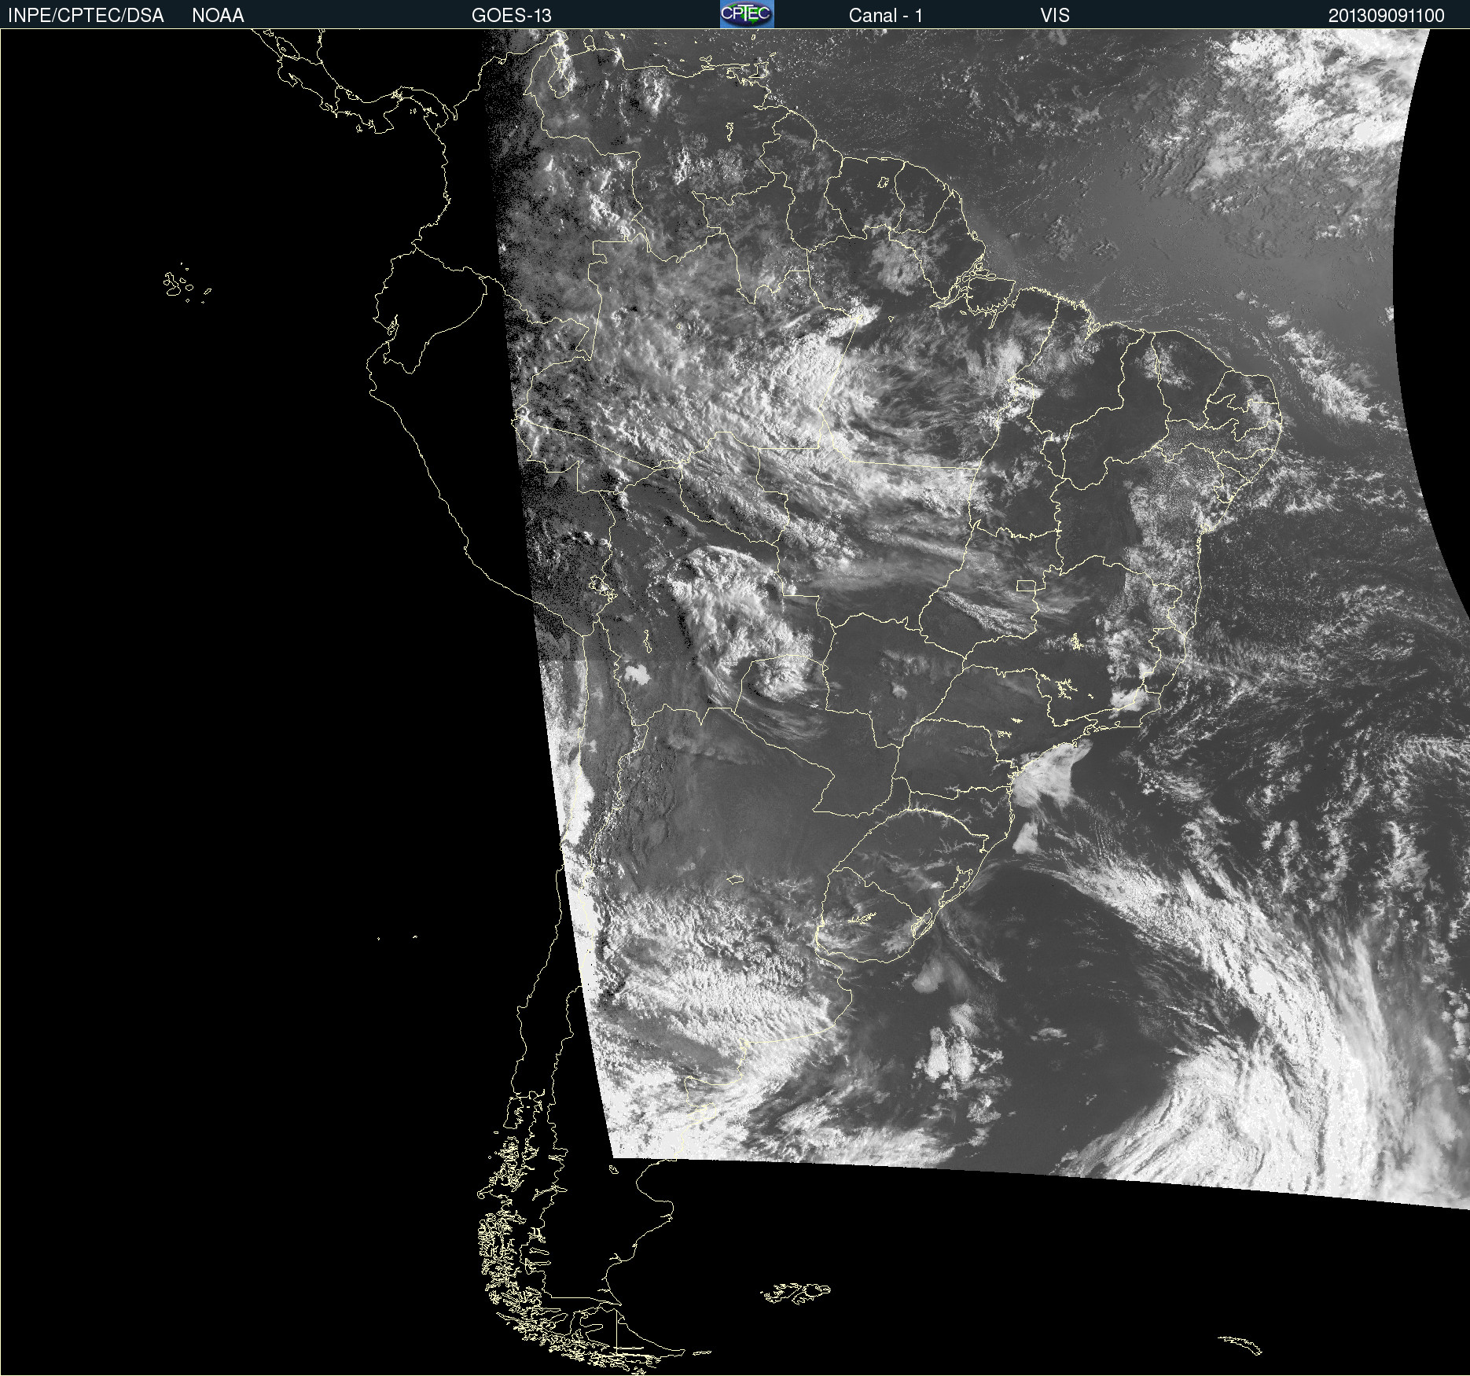Select the GOES-13 satellite label
1470x1376 pixels.
pyautogui.click(x=511, y=16)
